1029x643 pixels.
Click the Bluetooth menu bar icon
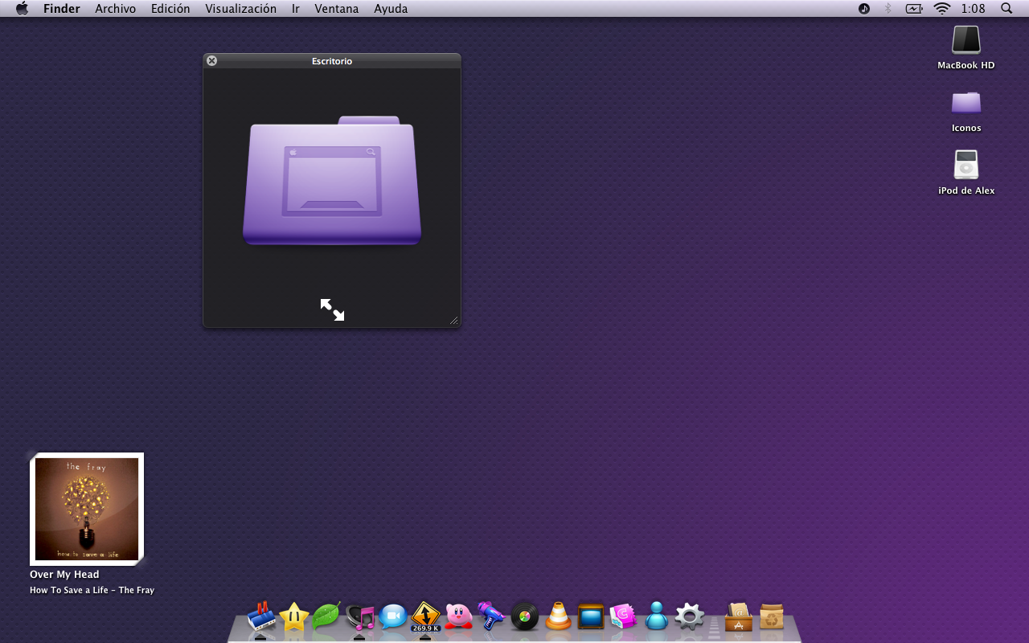[888, 9]
